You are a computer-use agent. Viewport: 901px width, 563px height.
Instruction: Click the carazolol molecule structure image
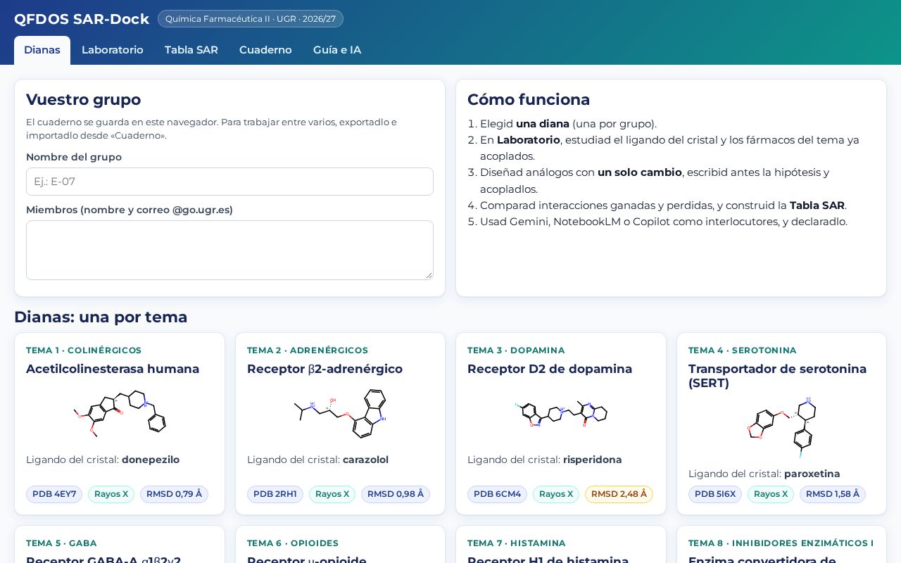click(341, 415)
